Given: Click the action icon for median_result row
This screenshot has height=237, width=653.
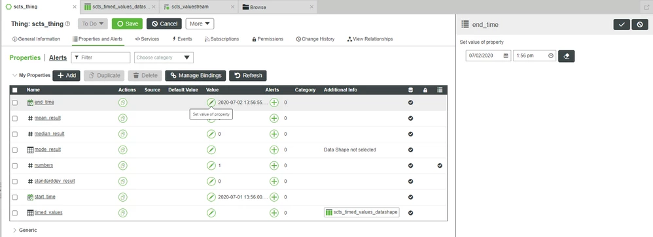Looking at the screenshot, I should (x=123, y=134).
